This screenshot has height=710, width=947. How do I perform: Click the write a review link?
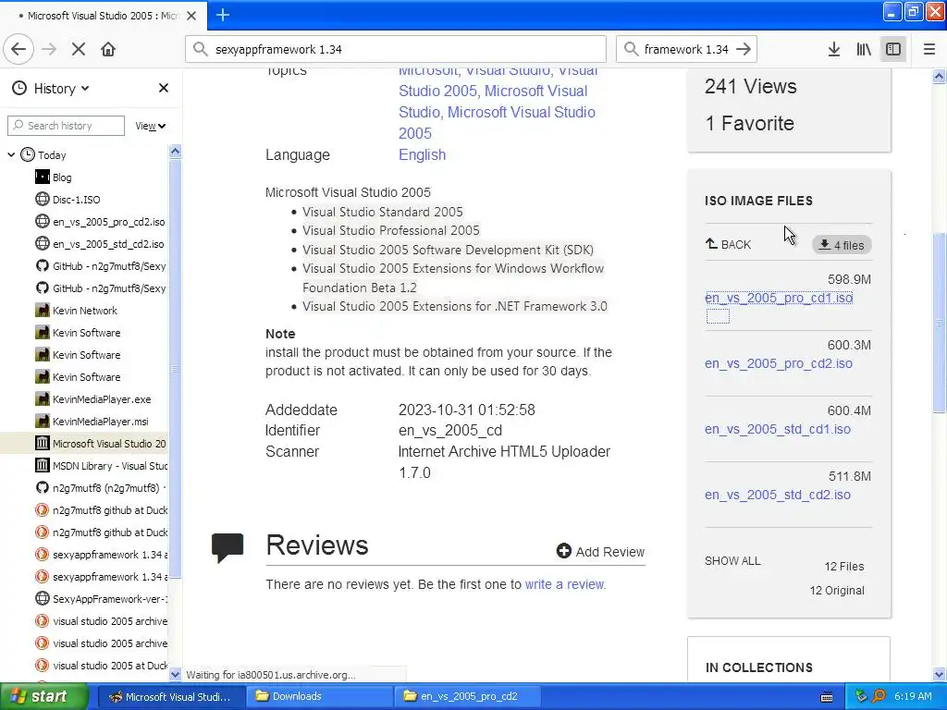(564, 584)
